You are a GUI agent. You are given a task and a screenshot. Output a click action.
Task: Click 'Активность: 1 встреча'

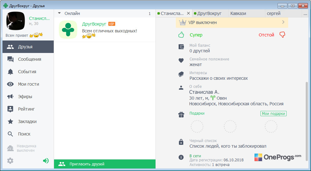(x=210, y=165)
